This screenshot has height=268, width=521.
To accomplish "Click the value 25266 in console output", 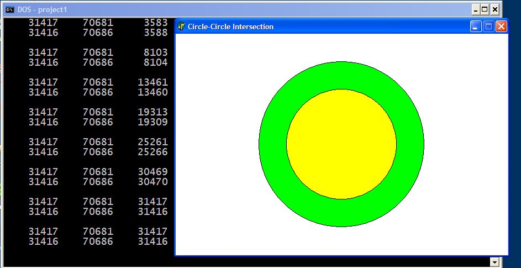I will (152, 152).
